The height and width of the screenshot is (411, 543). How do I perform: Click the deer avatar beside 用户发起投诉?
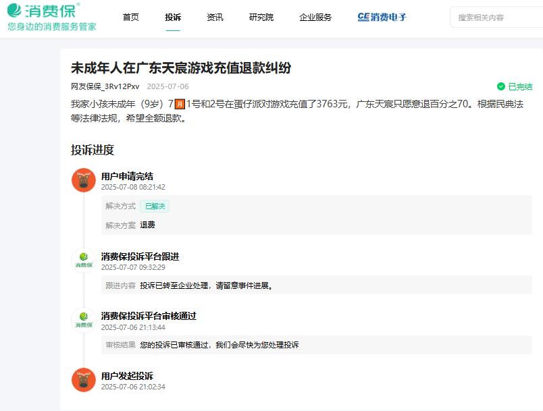(x=84, y=380)
